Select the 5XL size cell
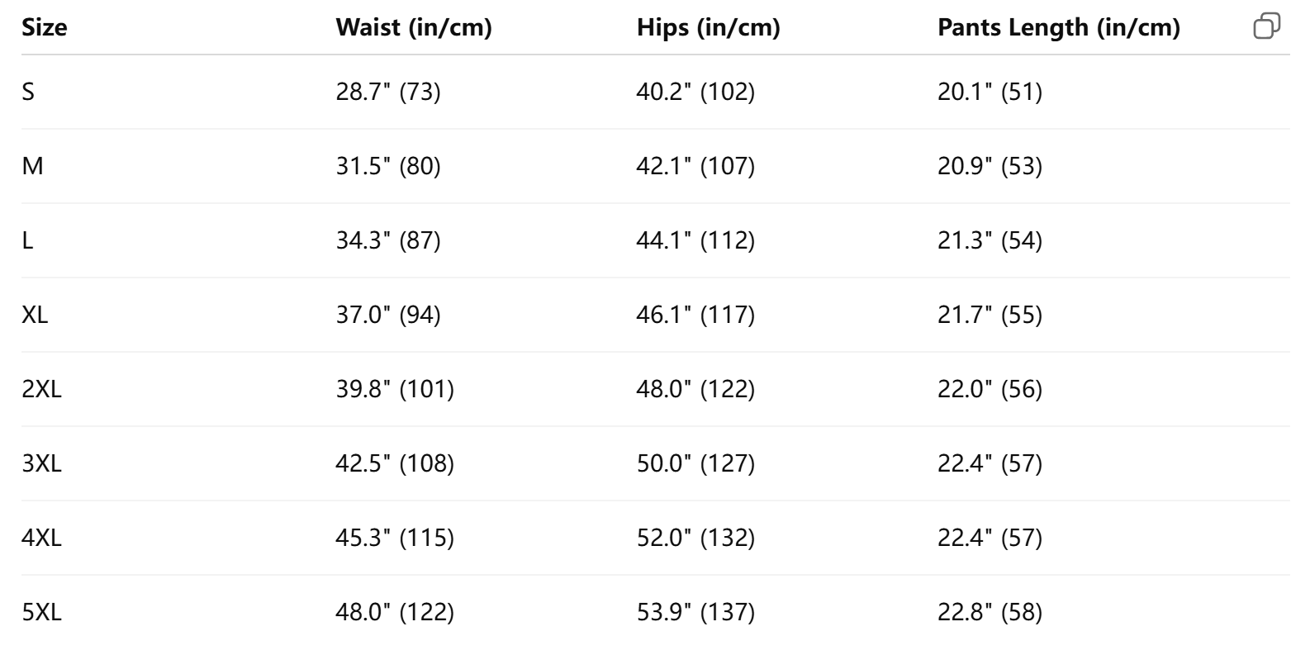Viewport: 1291px width, 655px height. (41, 612)
